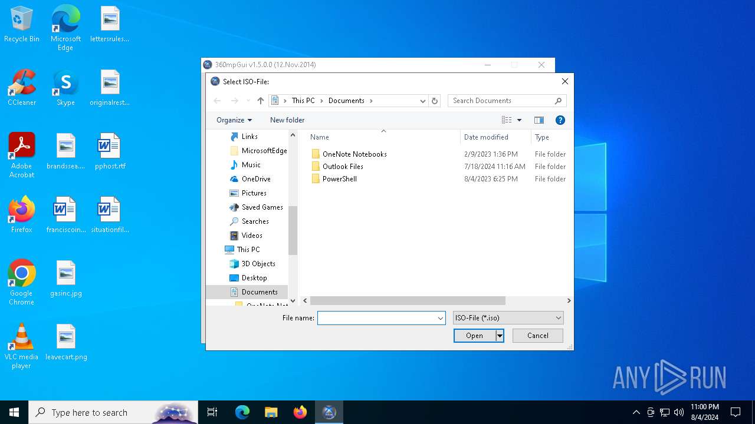Close the Select ISO-File dialog
755x424 pixels.
click(x=564, y=81)
